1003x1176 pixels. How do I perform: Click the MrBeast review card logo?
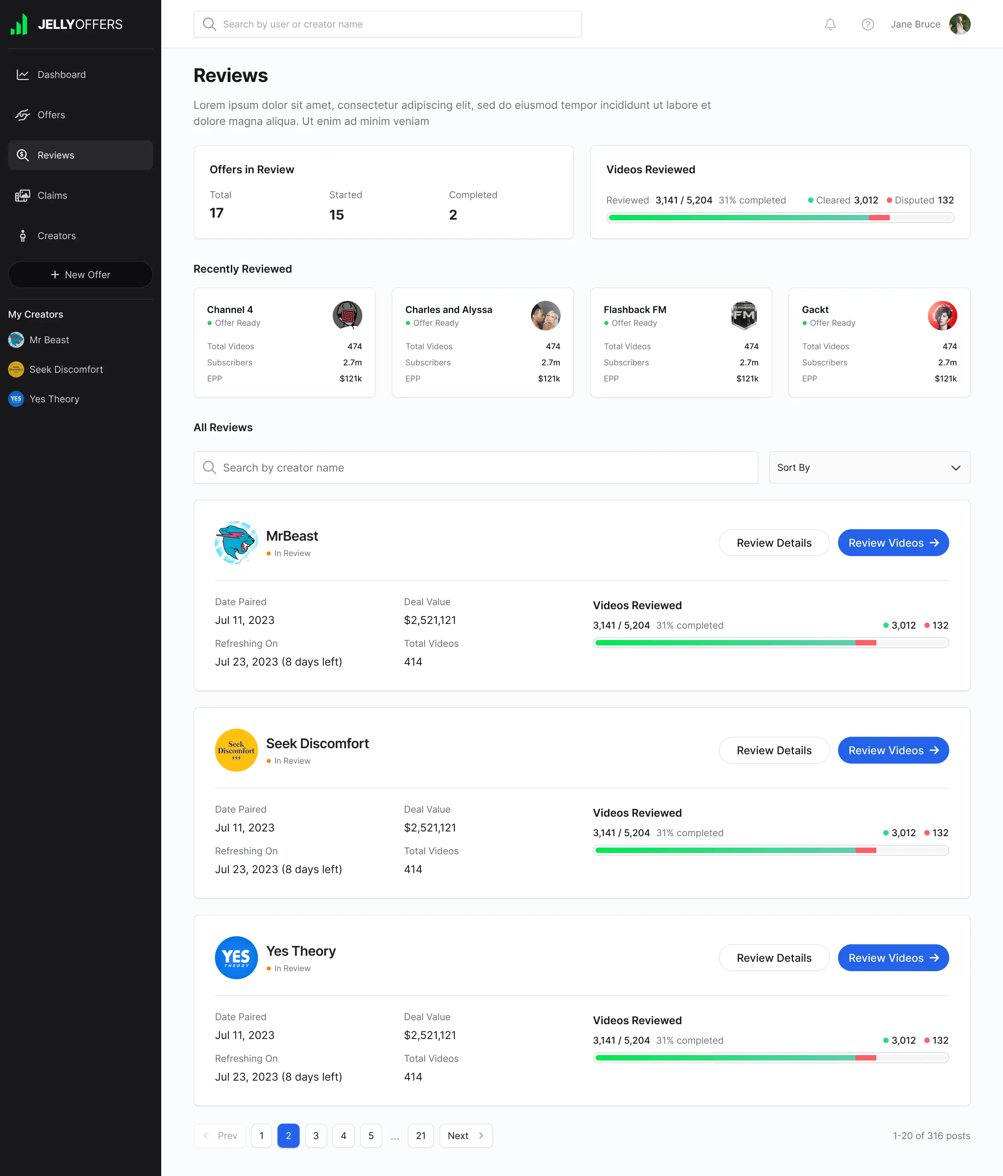(x=236, y=543)
